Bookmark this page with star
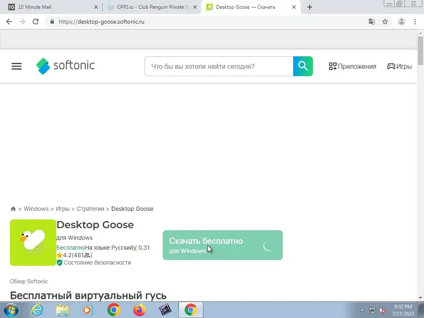Viewport: 424px width, 318px height. pyautogui.click(x=385, y=22)
